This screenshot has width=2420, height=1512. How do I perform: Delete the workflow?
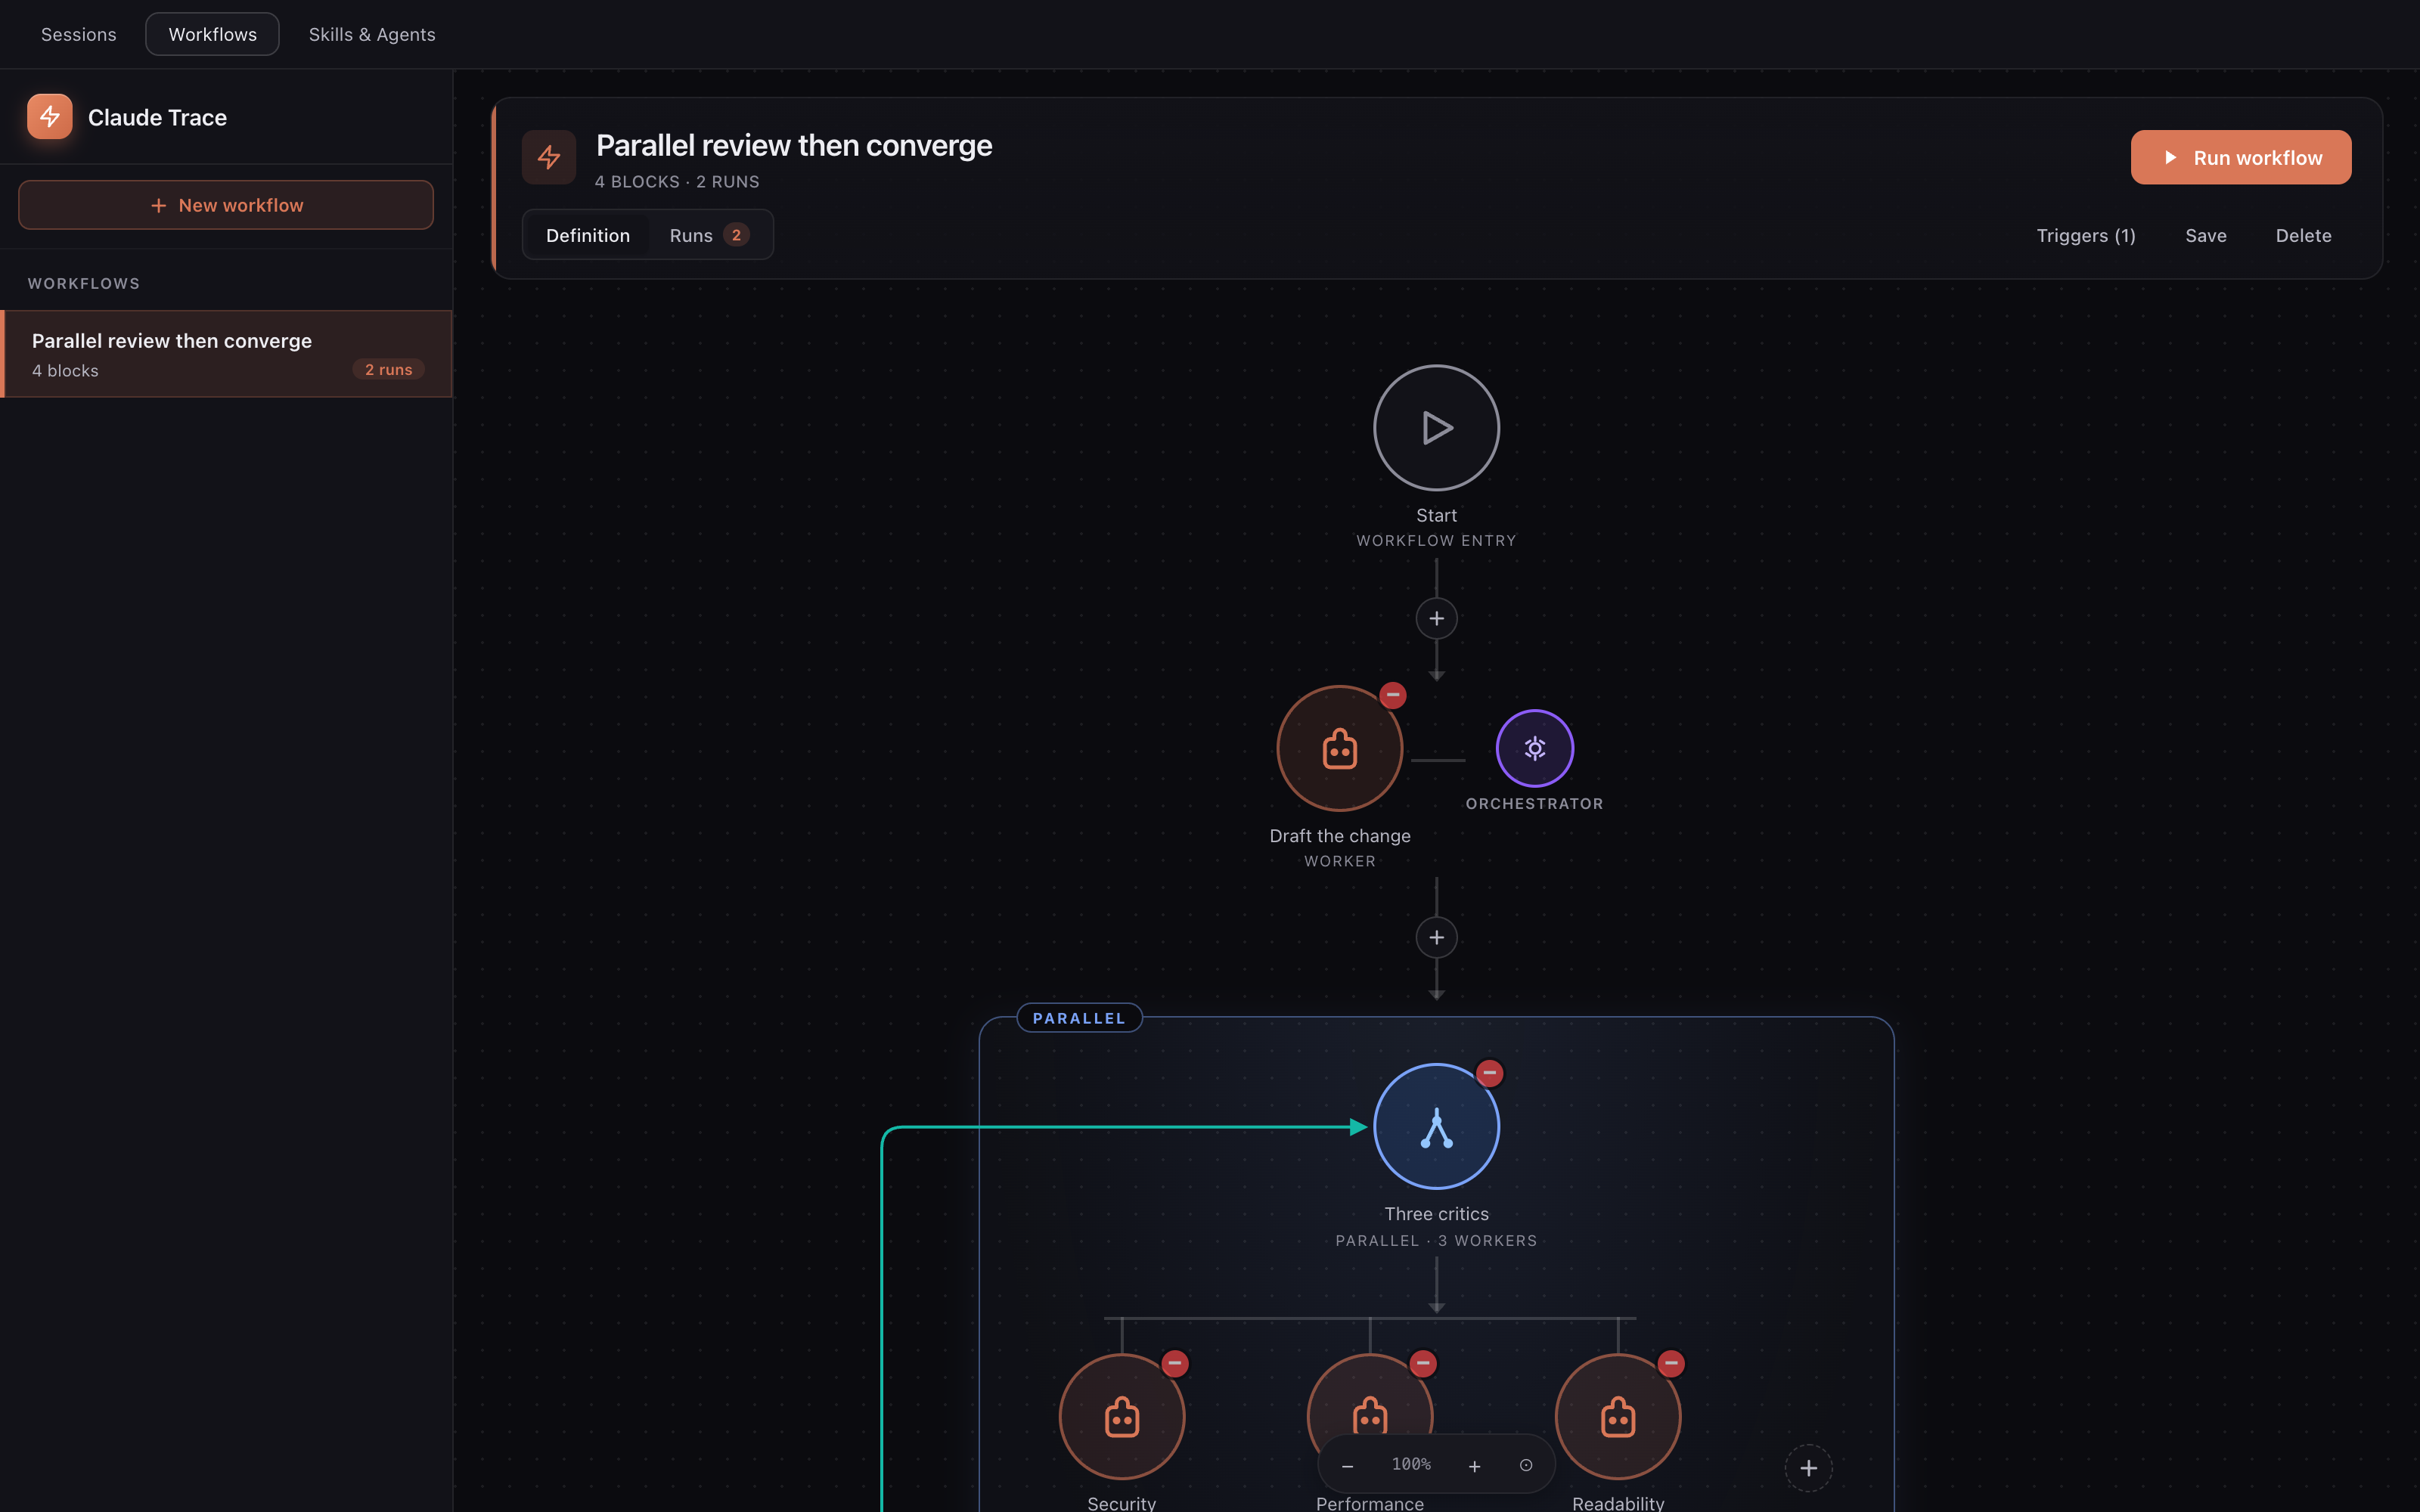(x=2303, y=235)
